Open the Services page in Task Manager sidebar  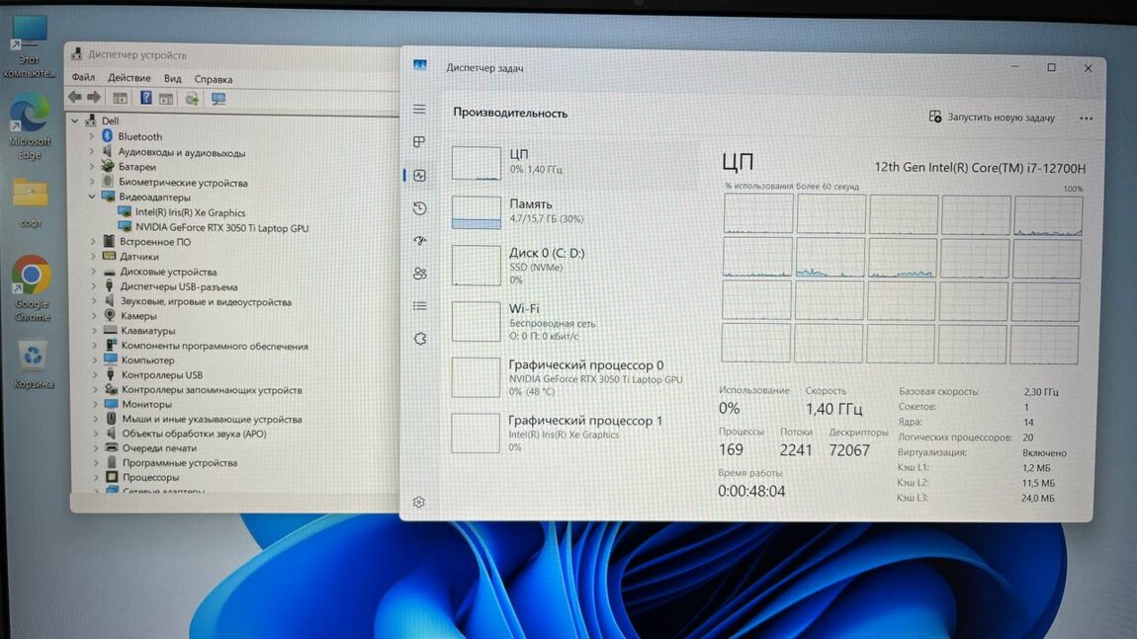pyautogui.click(x=419, y=339)
